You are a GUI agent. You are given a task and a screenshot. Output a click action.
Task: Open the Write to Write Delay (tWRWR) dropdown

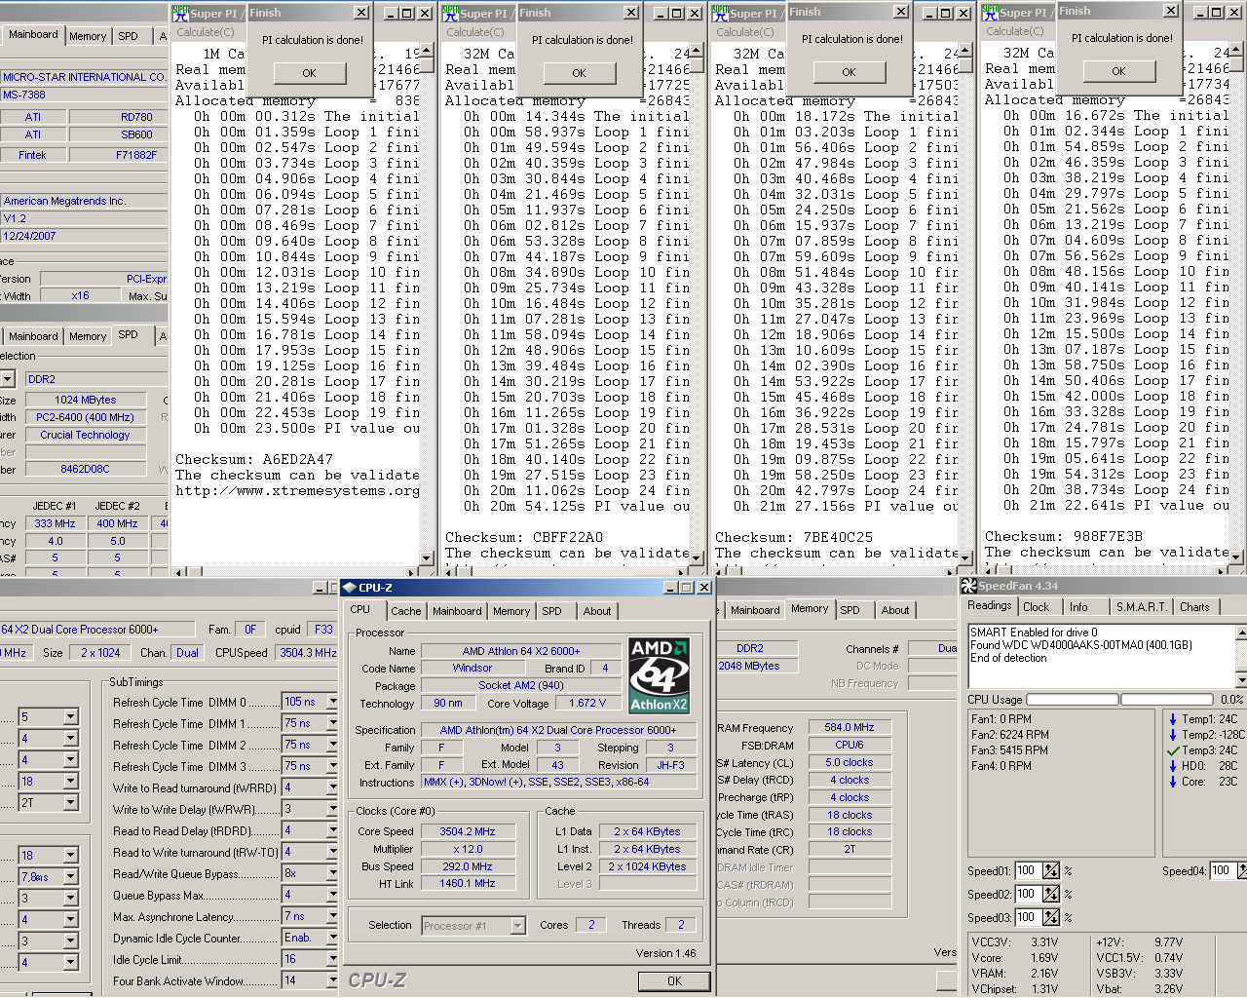coord(332,809)
